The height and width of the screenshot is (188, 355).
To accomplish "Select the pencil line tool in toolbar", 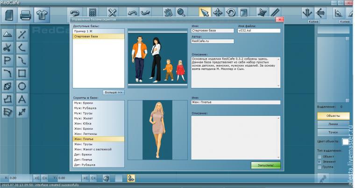I will pos(275,13).
